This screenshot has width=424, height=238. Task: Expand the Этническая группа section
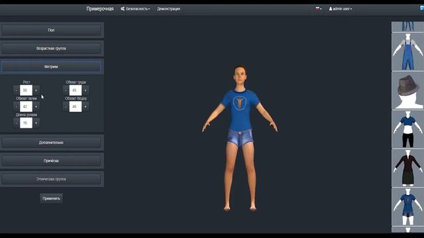pos(51,179)
